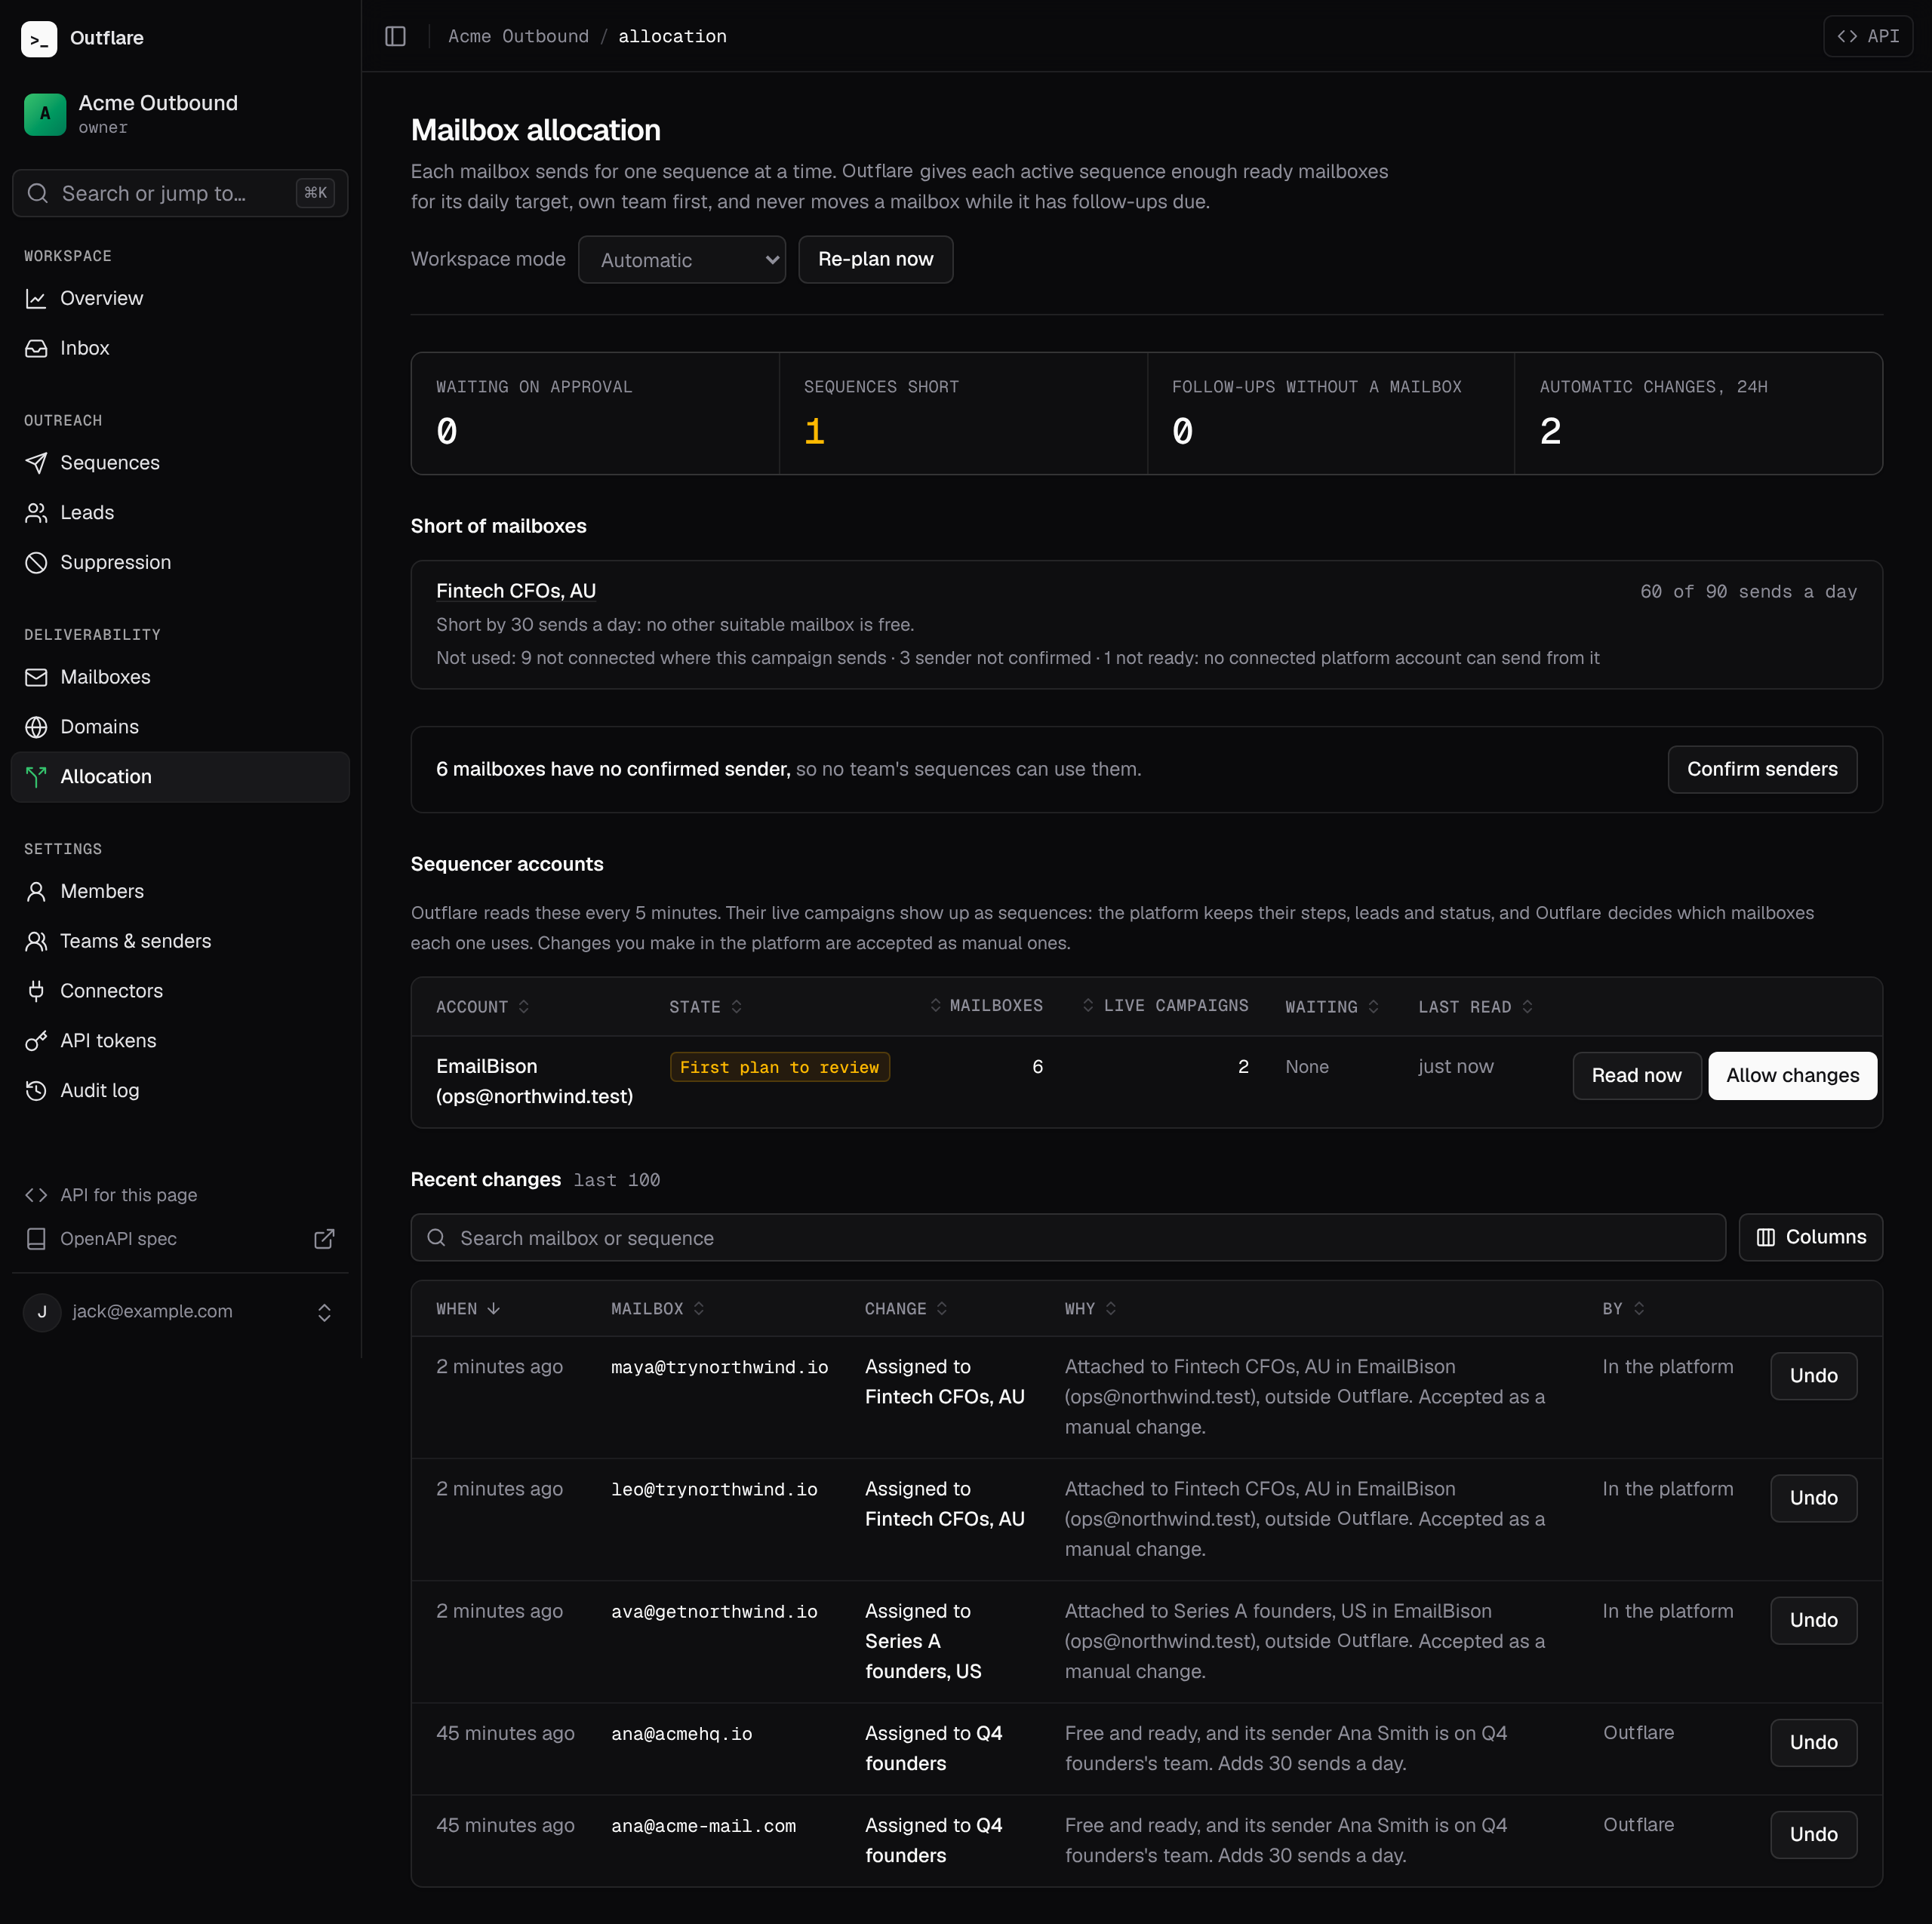Toggle the sidebar panel icon

coord(395,36)
